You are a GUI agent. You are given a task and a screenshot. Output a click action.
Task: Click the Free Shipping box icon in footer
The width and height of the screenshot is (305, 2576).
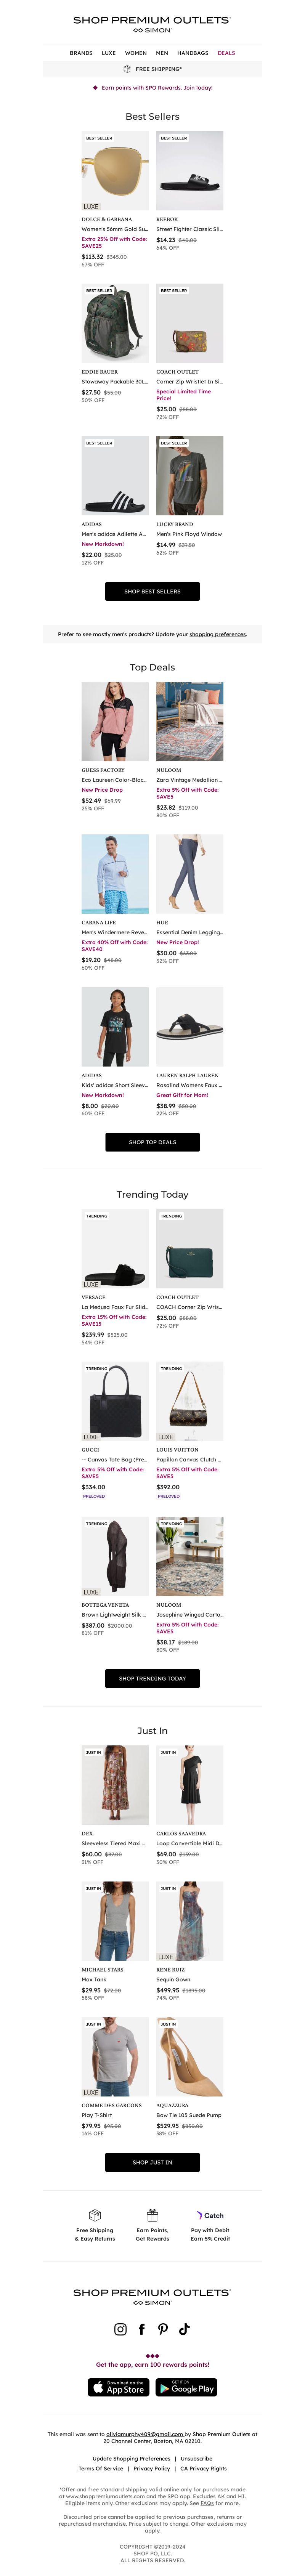(95, 2215)
